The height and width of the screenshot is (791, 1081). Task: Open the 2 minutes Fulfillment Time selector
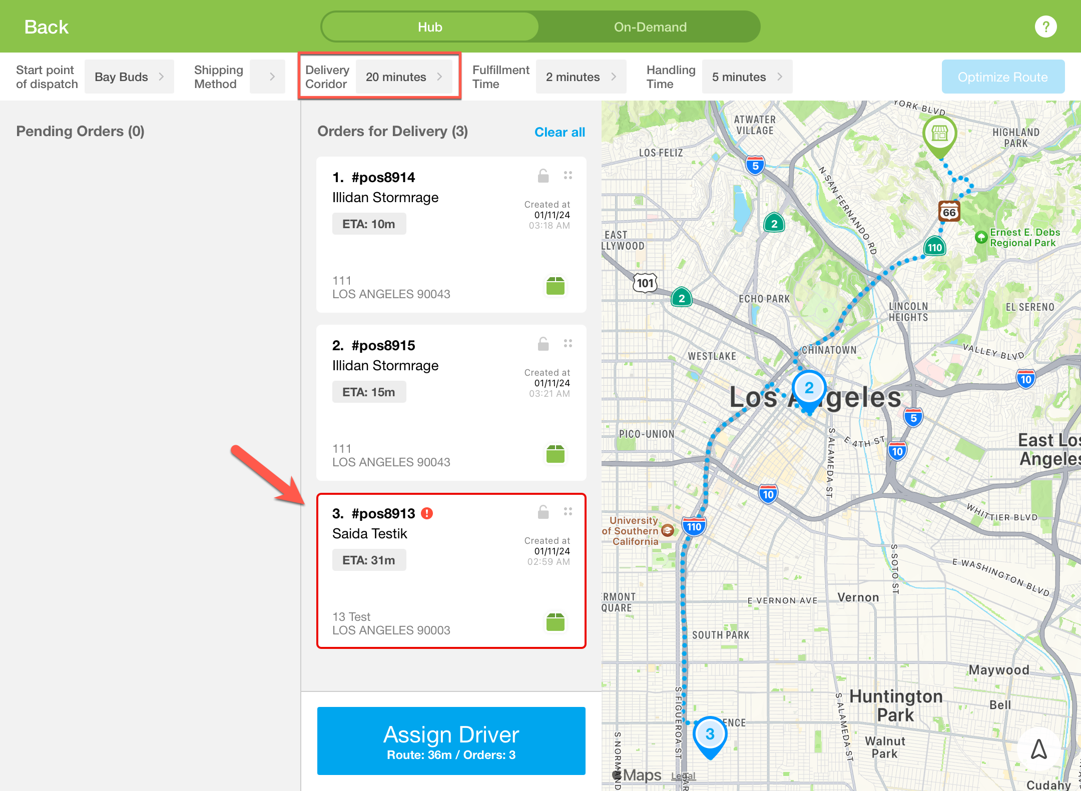tap(581, 77)
